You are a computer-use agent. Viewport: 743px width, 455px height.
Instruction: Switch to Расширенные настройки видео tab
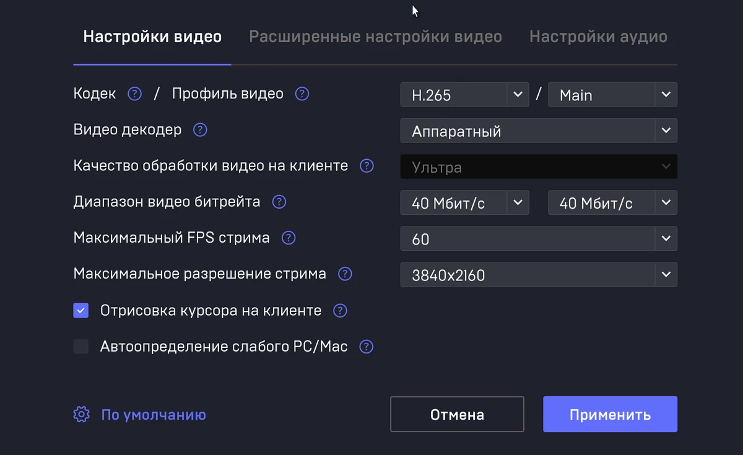tap(375, 37)
